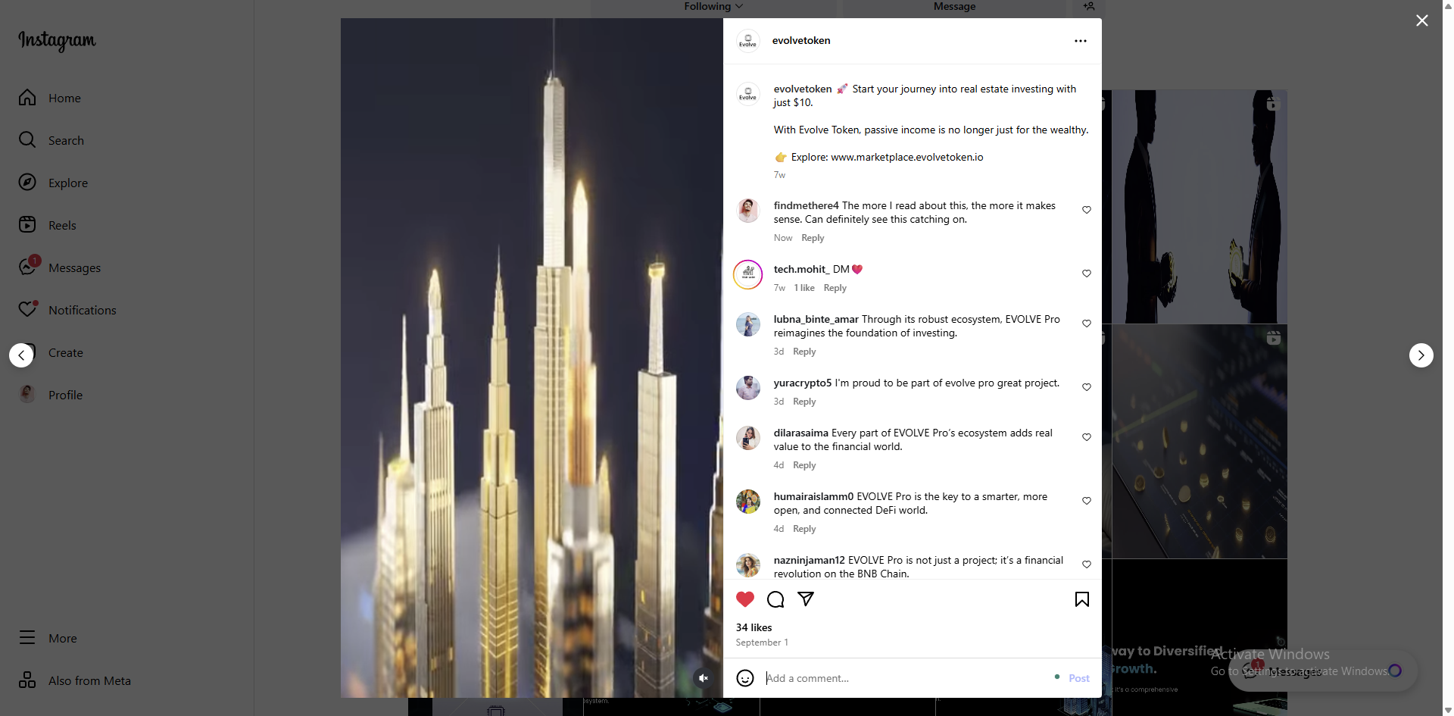Open the emoji picker

click(745, 678)
